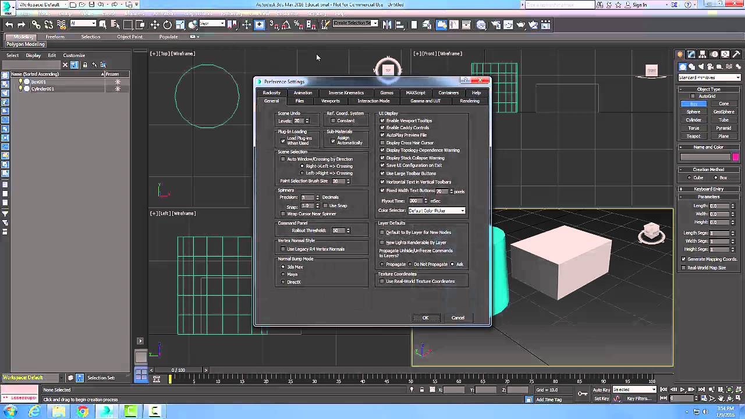Select the Select and Move tool
Screen dimensions: 745x419
click(x=155, y=24)
